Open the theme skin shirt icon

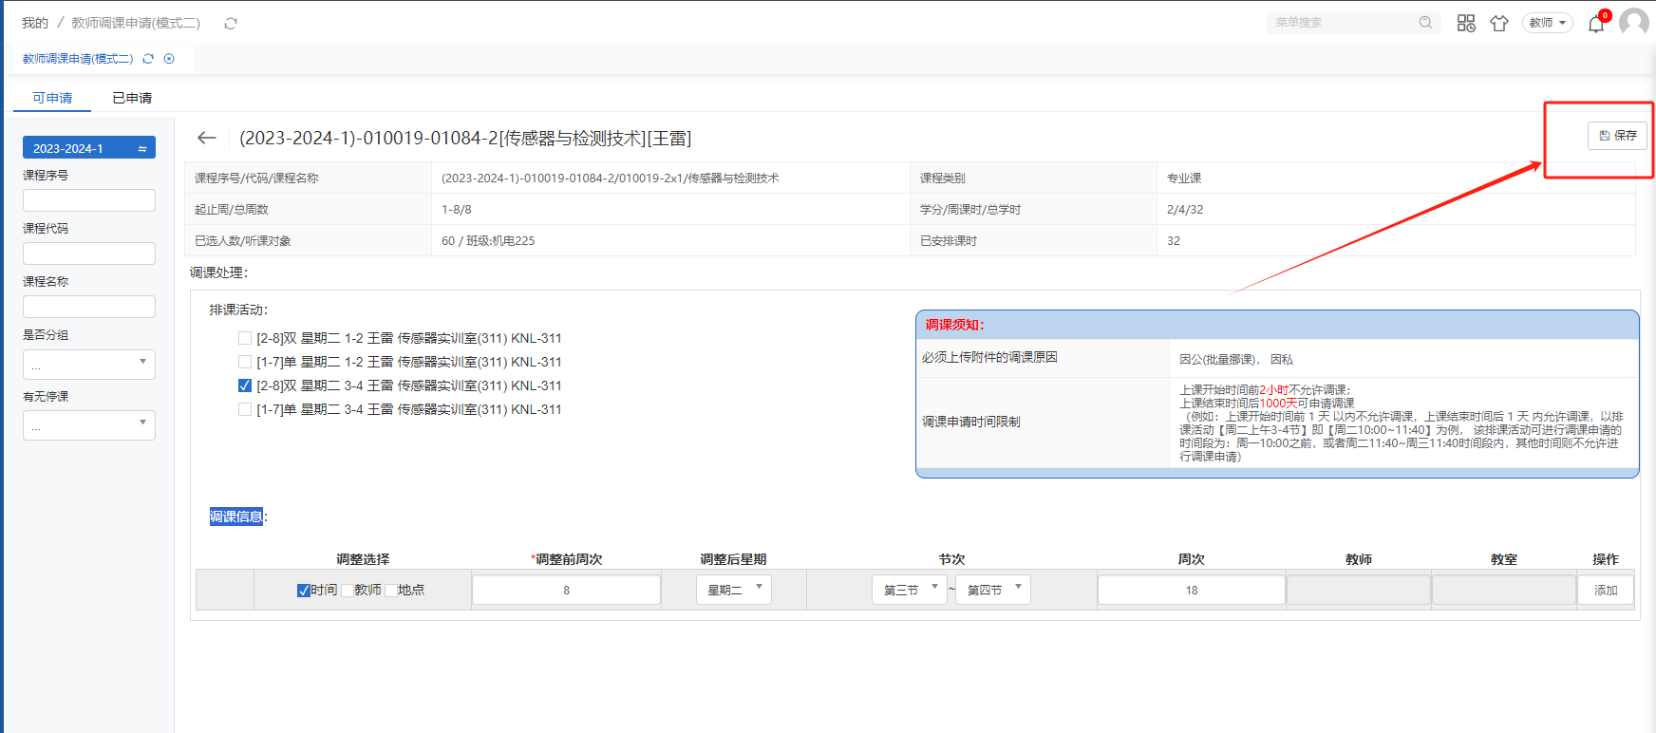coord(1499,23)
